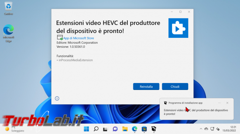
Task: Click the Reinstalla button
Action: pos(146,87)
